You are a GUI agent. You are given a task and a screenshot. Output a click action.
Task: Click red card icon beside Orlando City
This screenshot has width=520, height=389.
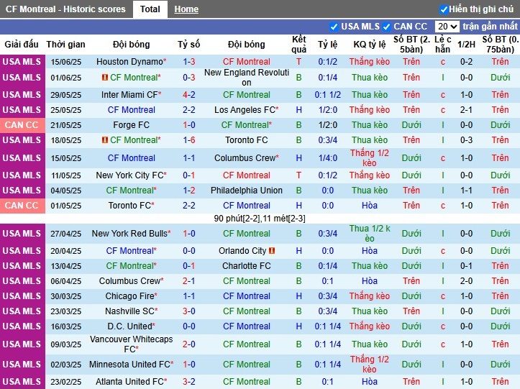click(x=272, y=251)
